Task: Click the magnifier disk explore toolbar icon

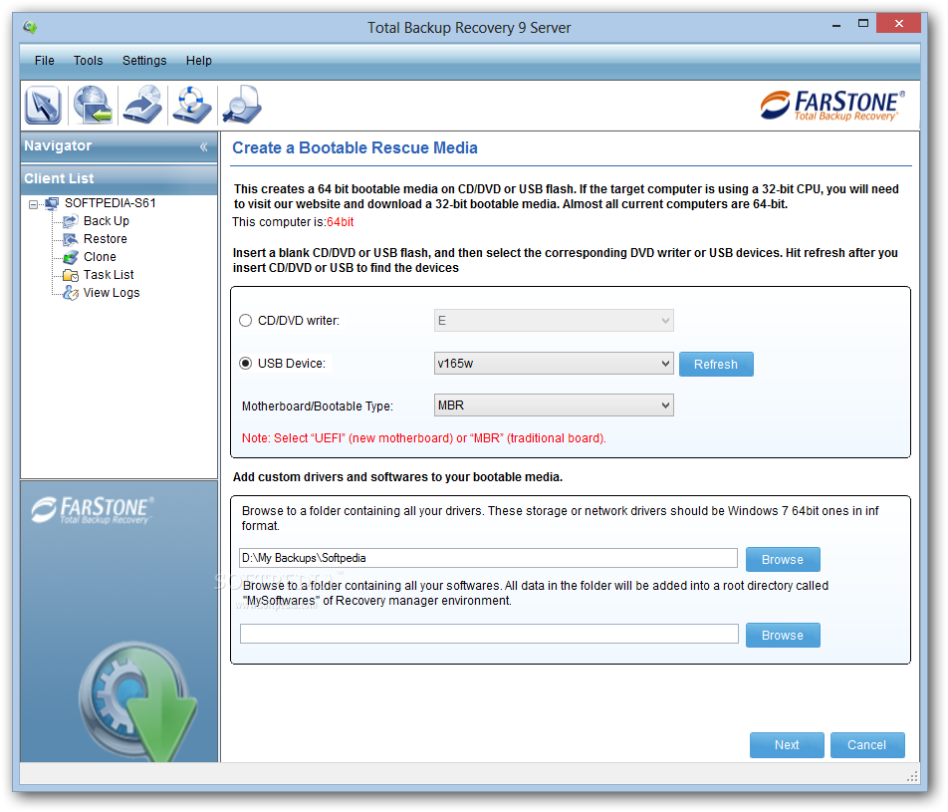Action: [x=242, y=105]
